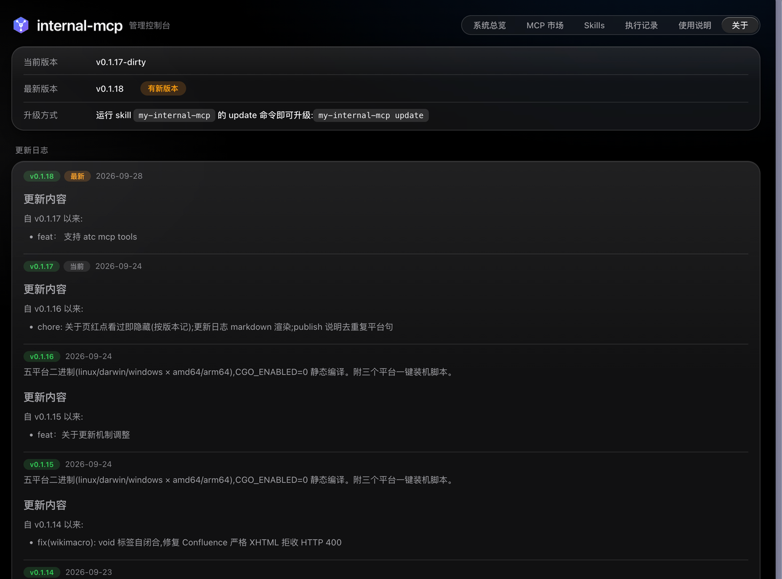Image resolution: width=782 pixels, height=579 pixels.
Task: Click the 更新日志 section heading
Action: 32,150
